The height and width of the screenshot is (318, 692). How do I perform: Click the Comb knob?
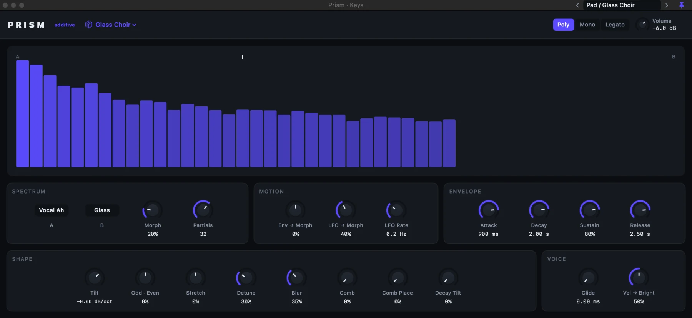click(347, 278)
